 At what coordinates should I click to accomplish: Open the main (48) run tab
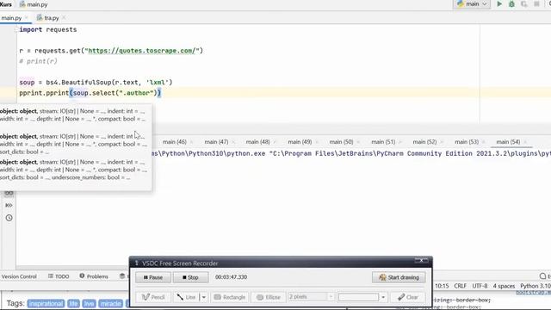point(257,141)
